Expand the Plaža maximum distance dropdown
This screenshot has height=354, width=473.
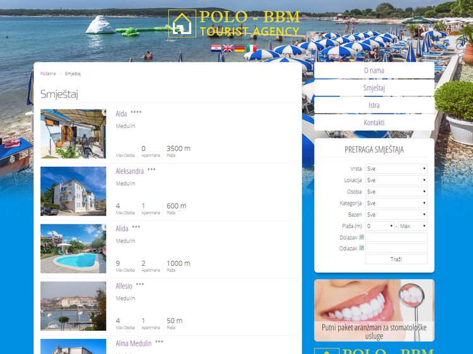tap(413, 226)
